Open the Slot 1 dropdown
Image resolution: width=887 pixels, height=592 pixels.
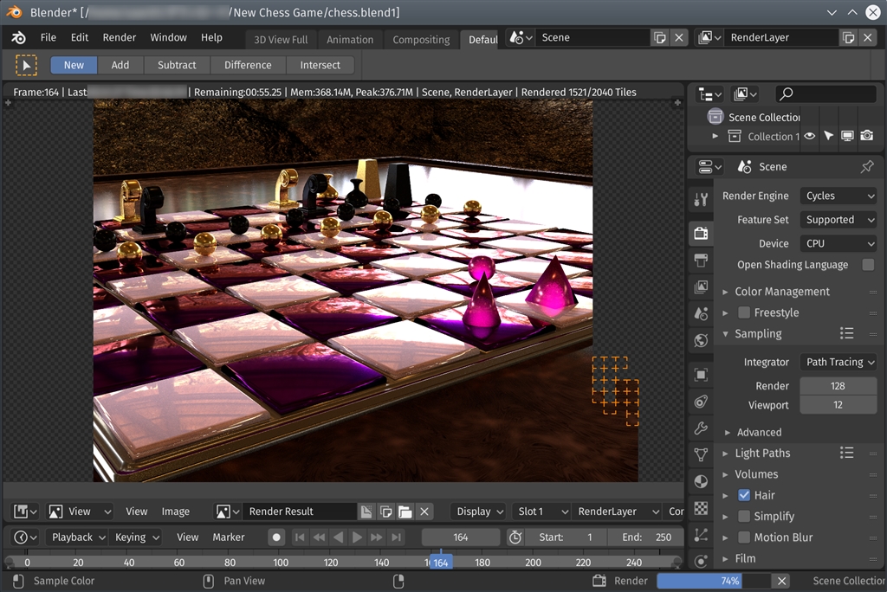pos(541,512)
